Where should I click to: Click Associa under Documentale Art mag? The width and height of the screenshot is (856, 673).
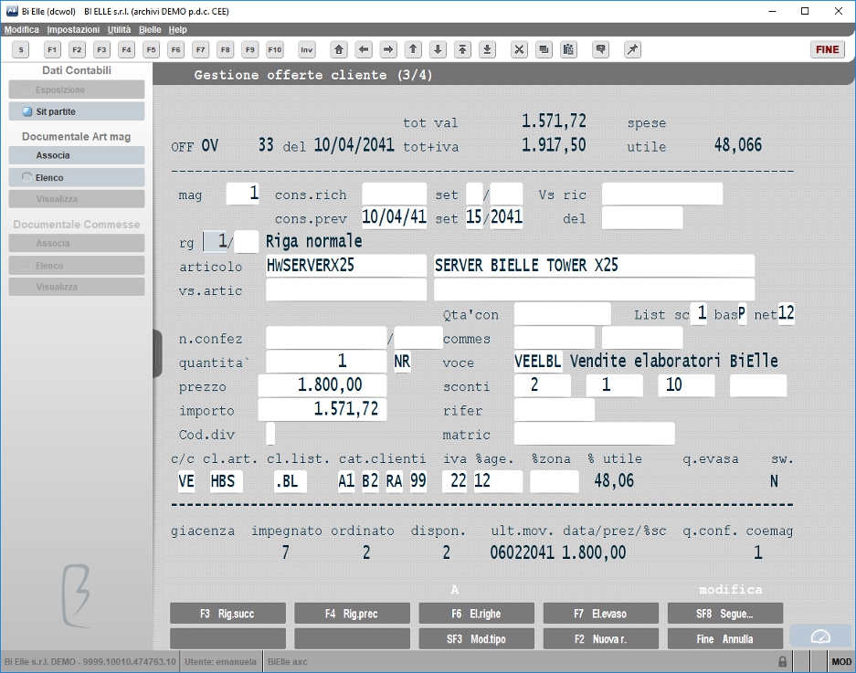tap(77, 155)
